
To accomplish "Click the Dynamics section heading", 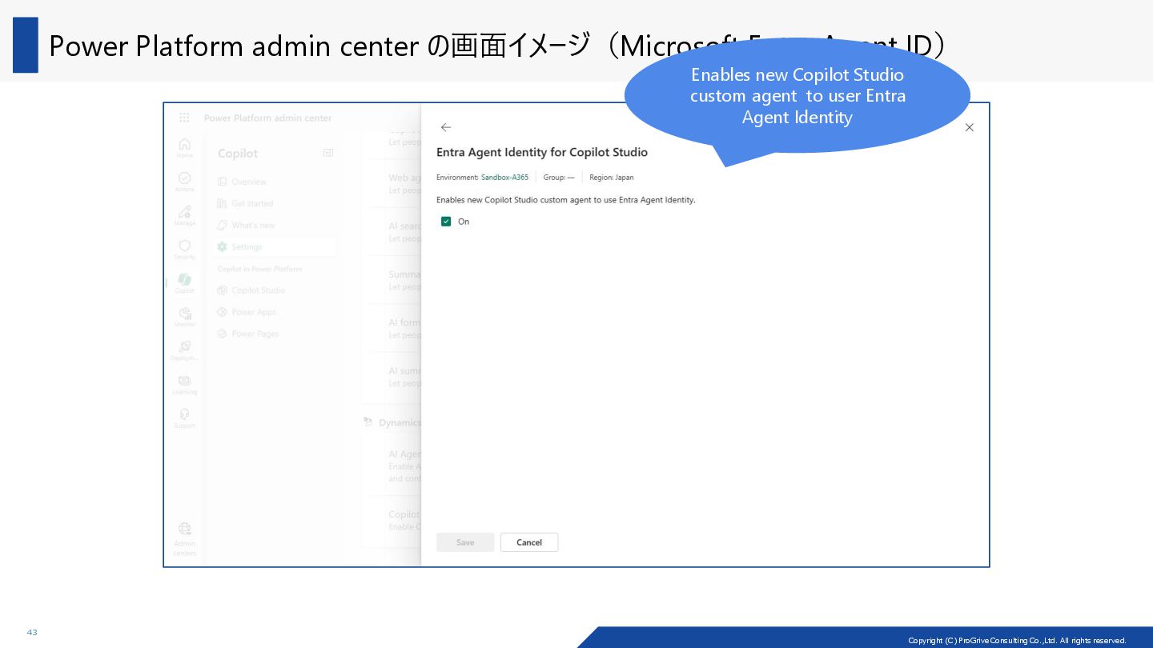I will (x=400, y=422).
